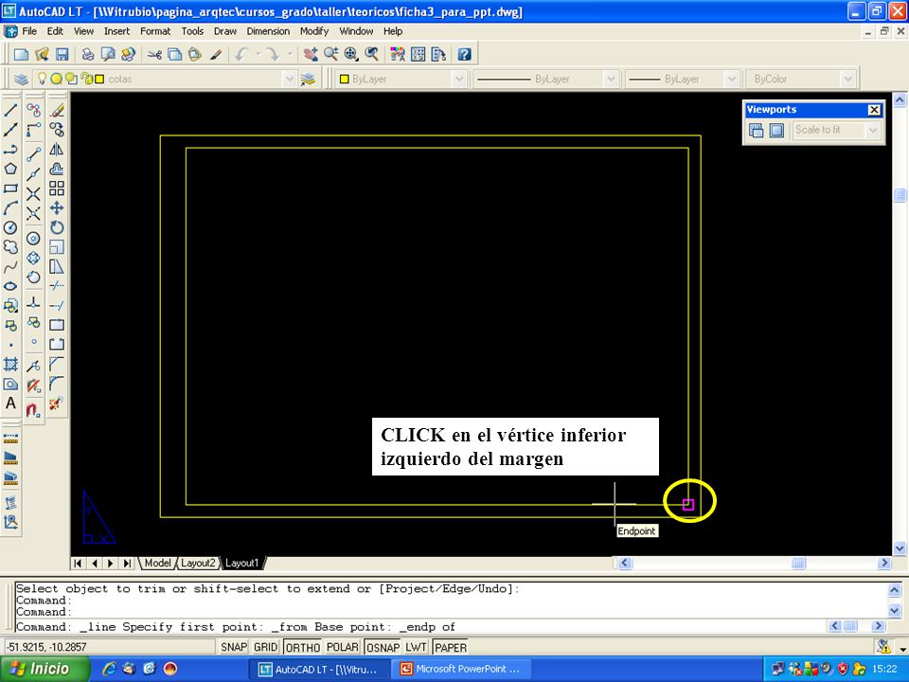Open the first ByLayer linetype dropdown
Image resolution: width=909 pixels, height=682 pixels.
click(x=611, y=79)
